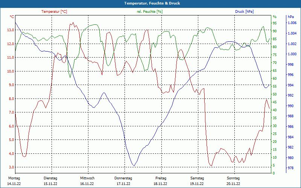Click the "11,0" temperature axis value
The height and width of the screenshot is (188, 301).
pyautogui.click(x=11, y=58)
